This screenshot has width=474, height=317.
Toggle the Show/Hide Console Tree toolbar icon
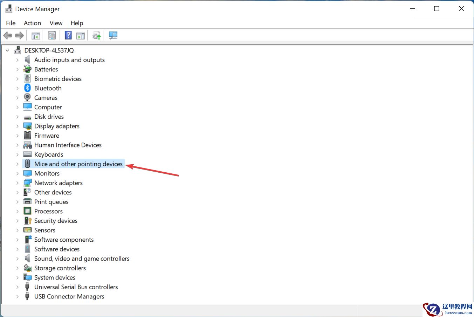[x=36, y=35]
